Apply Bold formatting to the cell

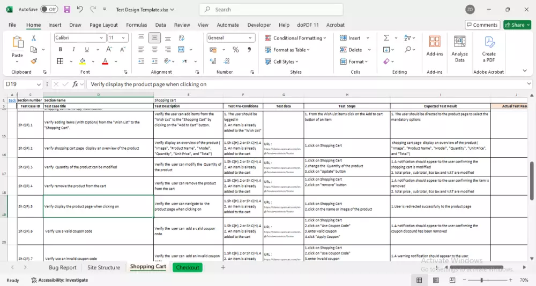(x=60, y=50)
